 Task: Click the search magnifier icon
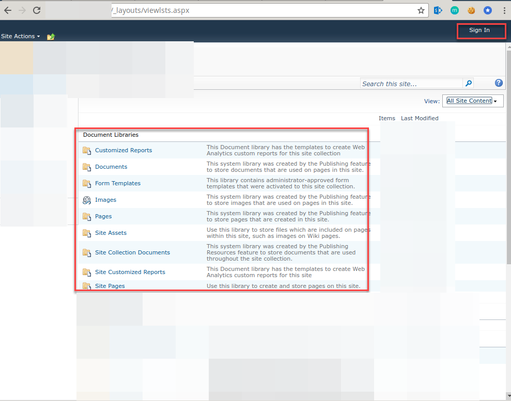[x=468, y=83]
